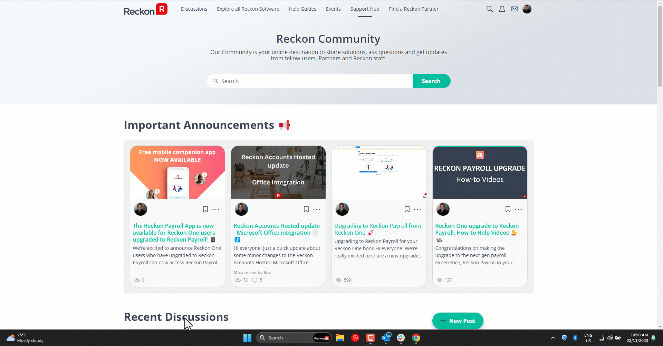This screenshot has height=346, width=663.
Task: Open the inbox envelope icon
Action: (515, 9)
